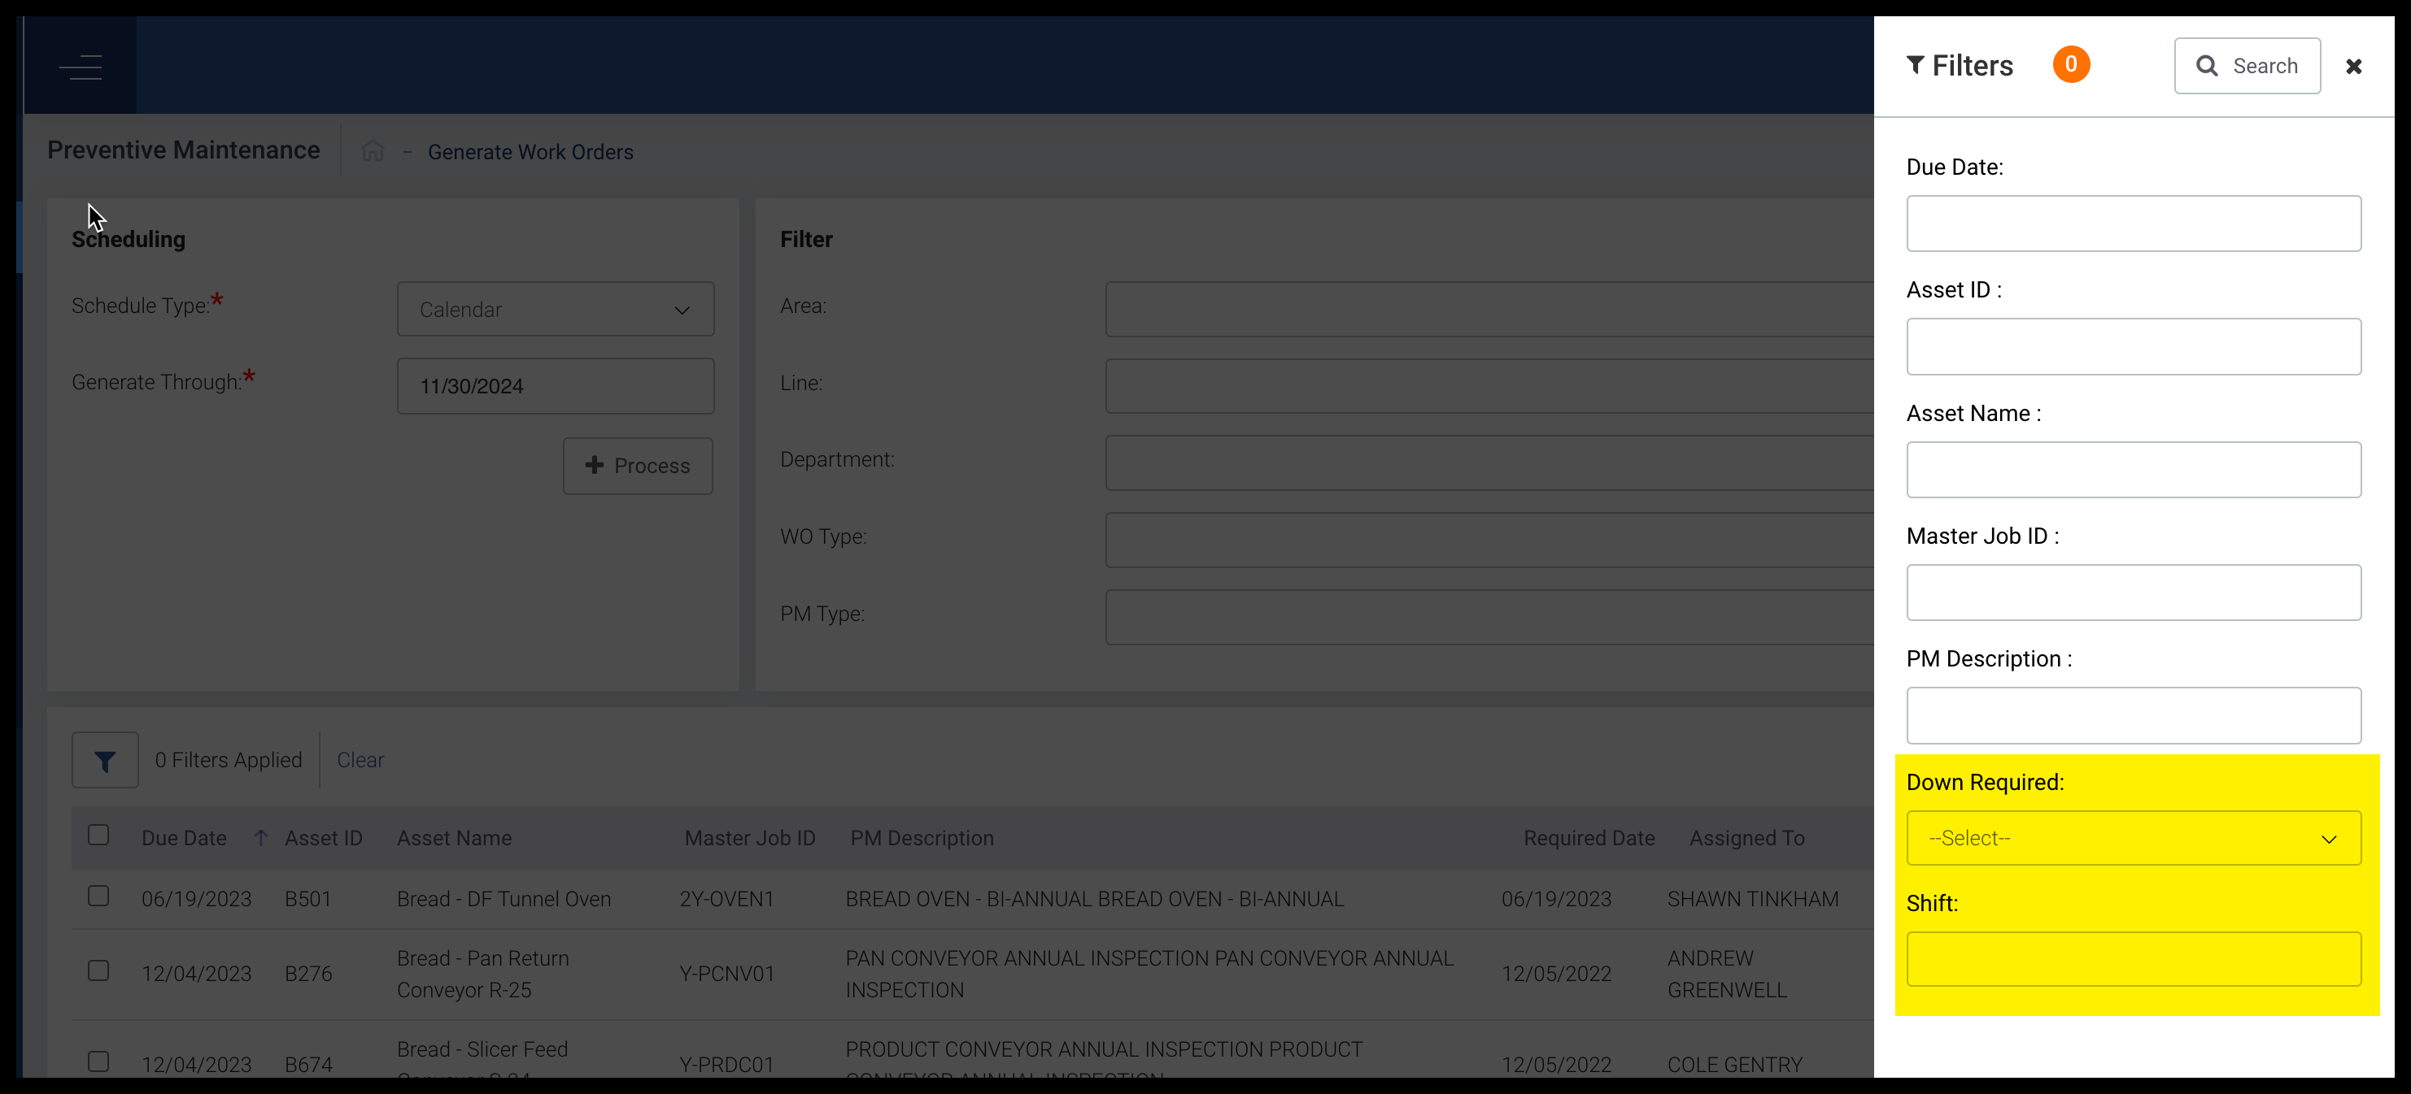
Task: Select the checkbox for asset B276
Action: [x=98, y=971]
